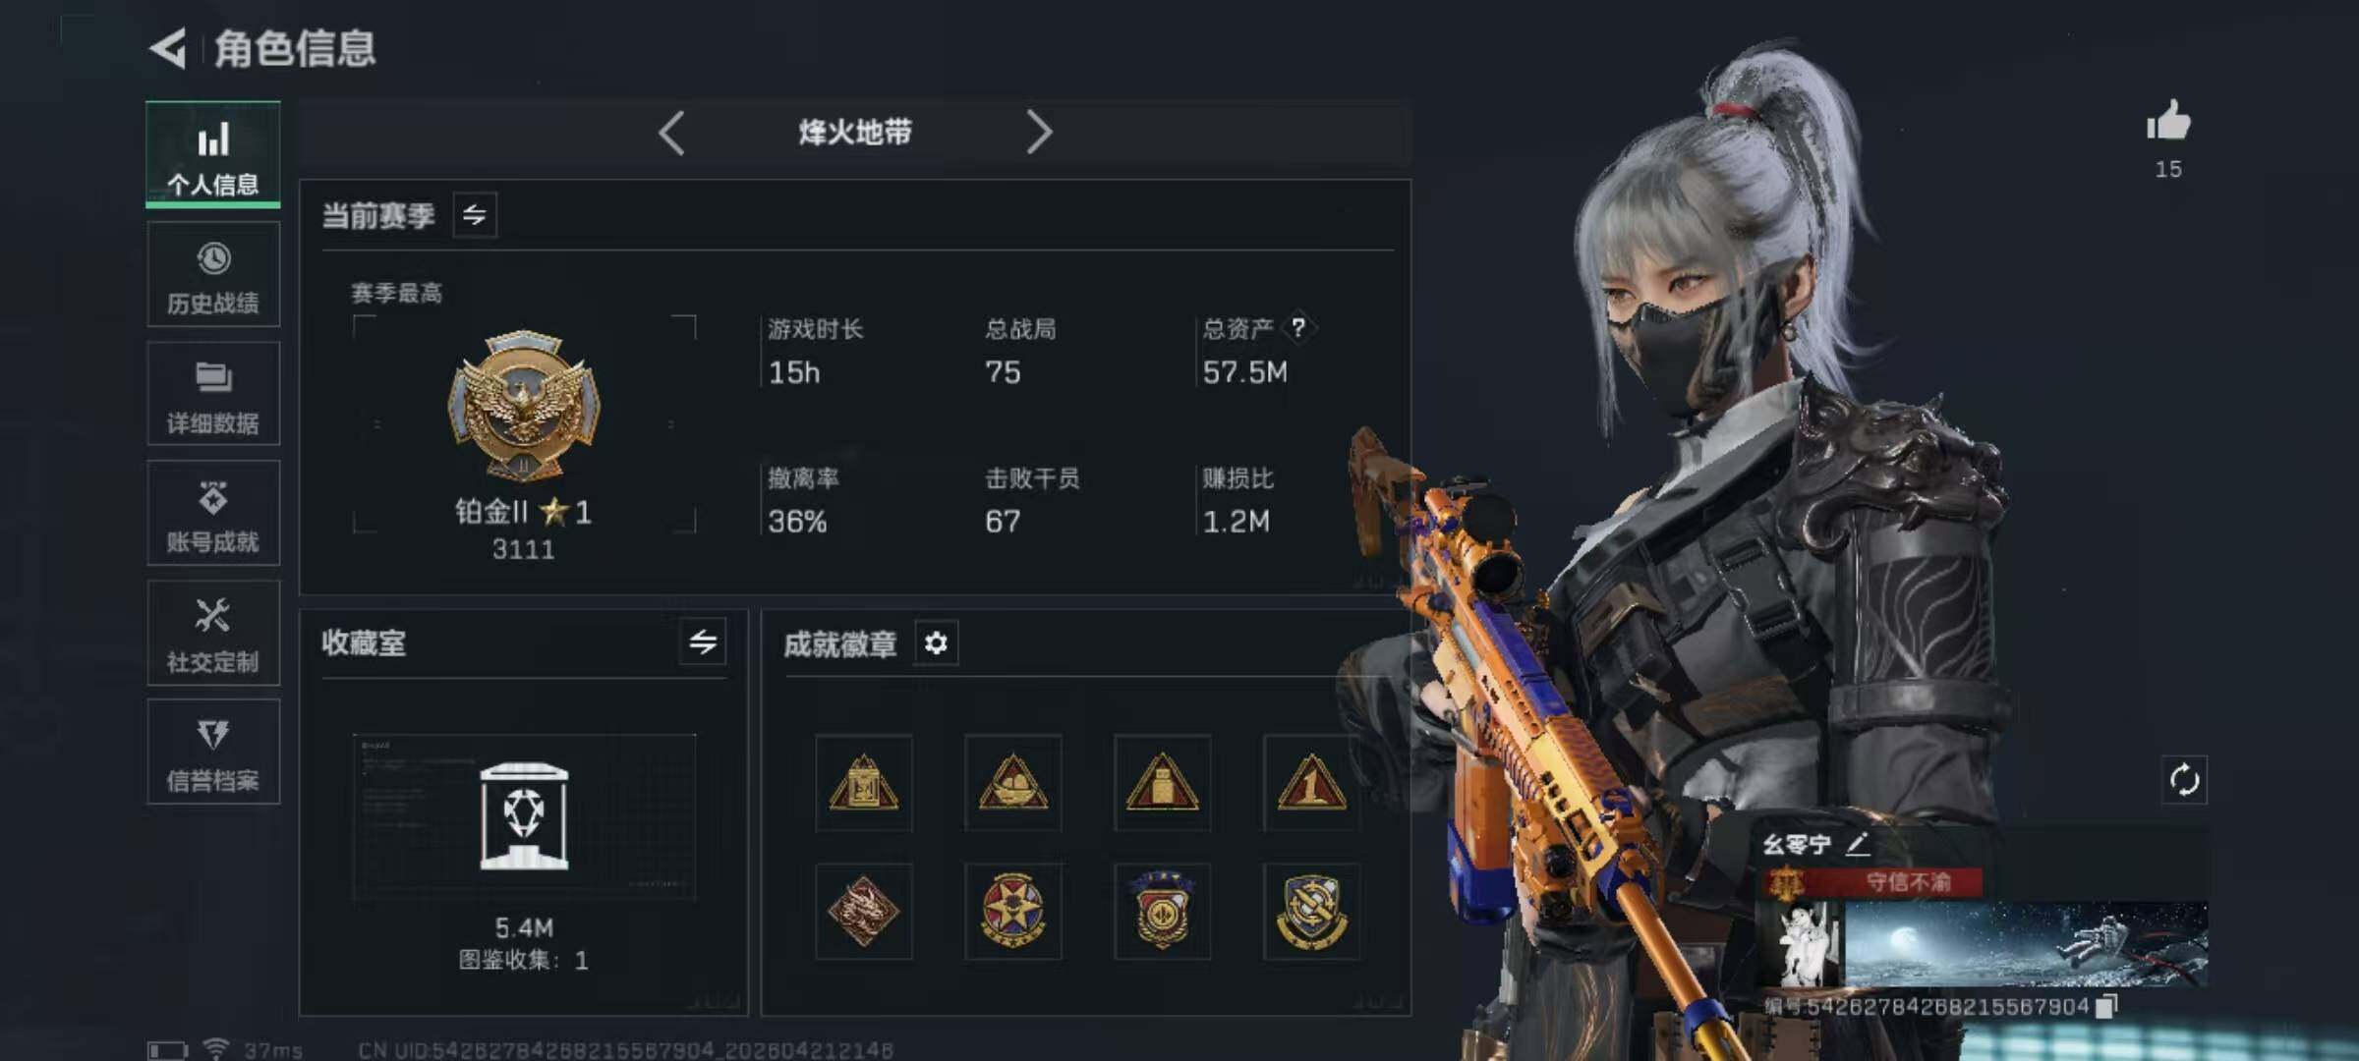Viewport: 2359px width, 1061px height.
Task: Open the collection room display case thumbnail
Action: click(x=524, y=816)
